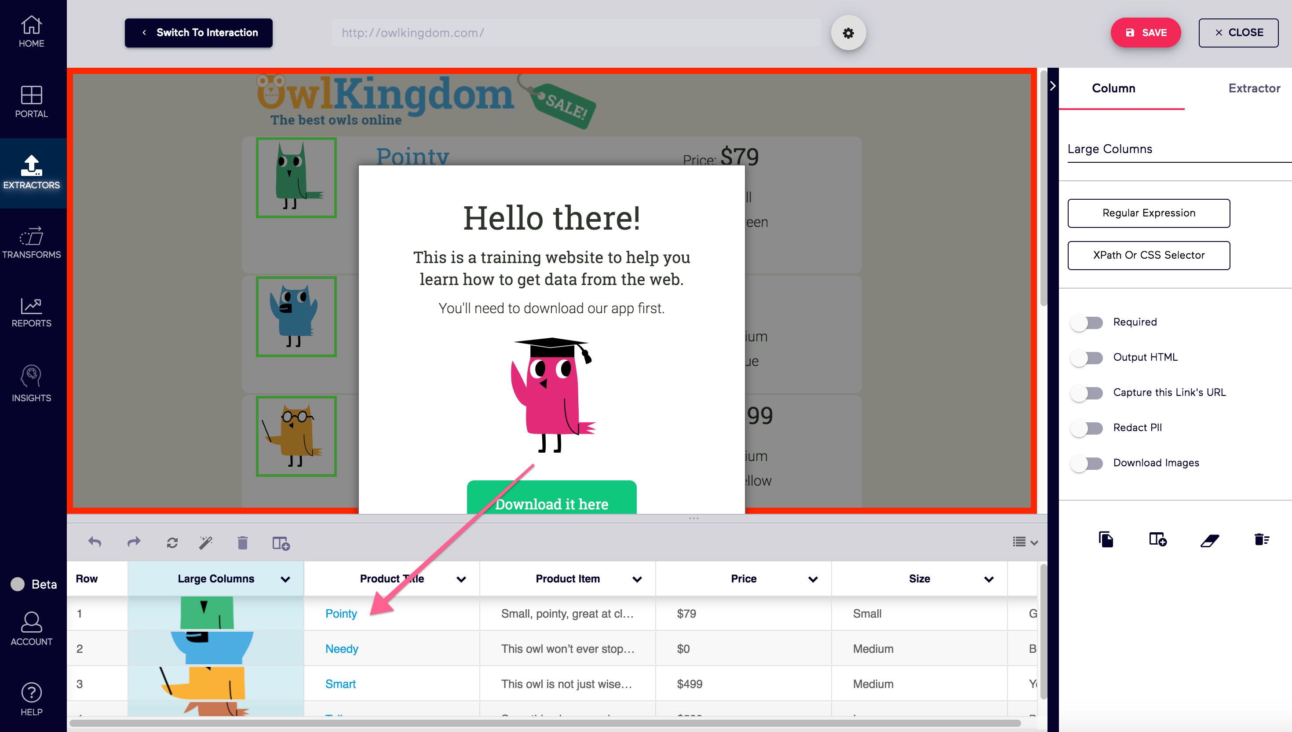Open the settings gear next to the URL bar
Image resolution: width=1292 pixels, height=732 pixels.
pyautogui.click(x=848, y=32)
